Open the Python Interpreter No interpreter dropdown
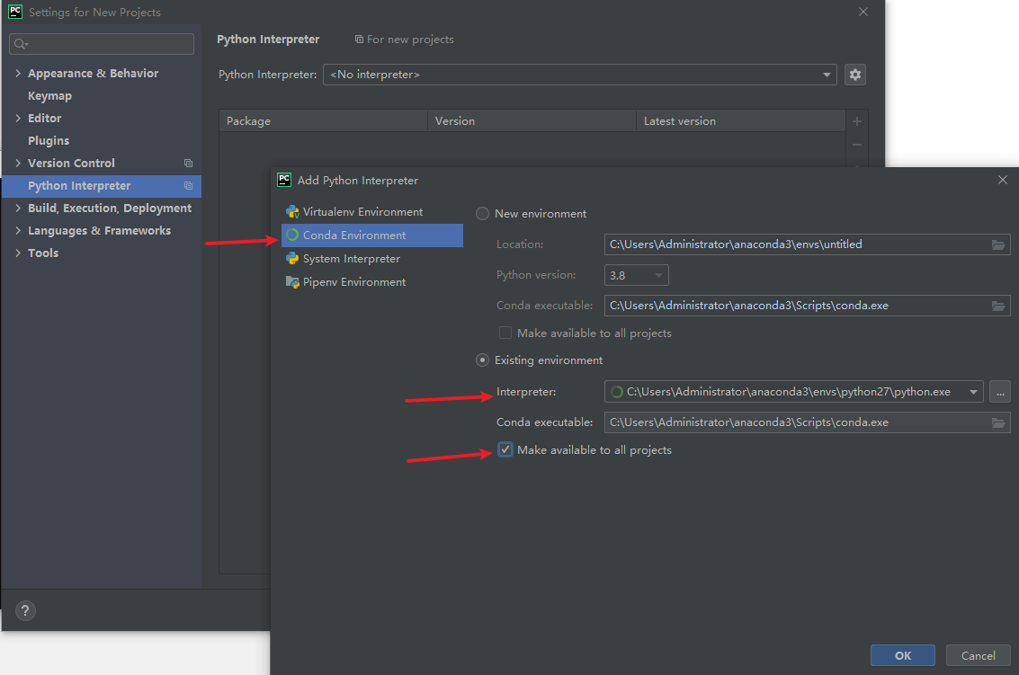Image resolution: width=1019 pixels, height=675 pixels. pos(579,75)
